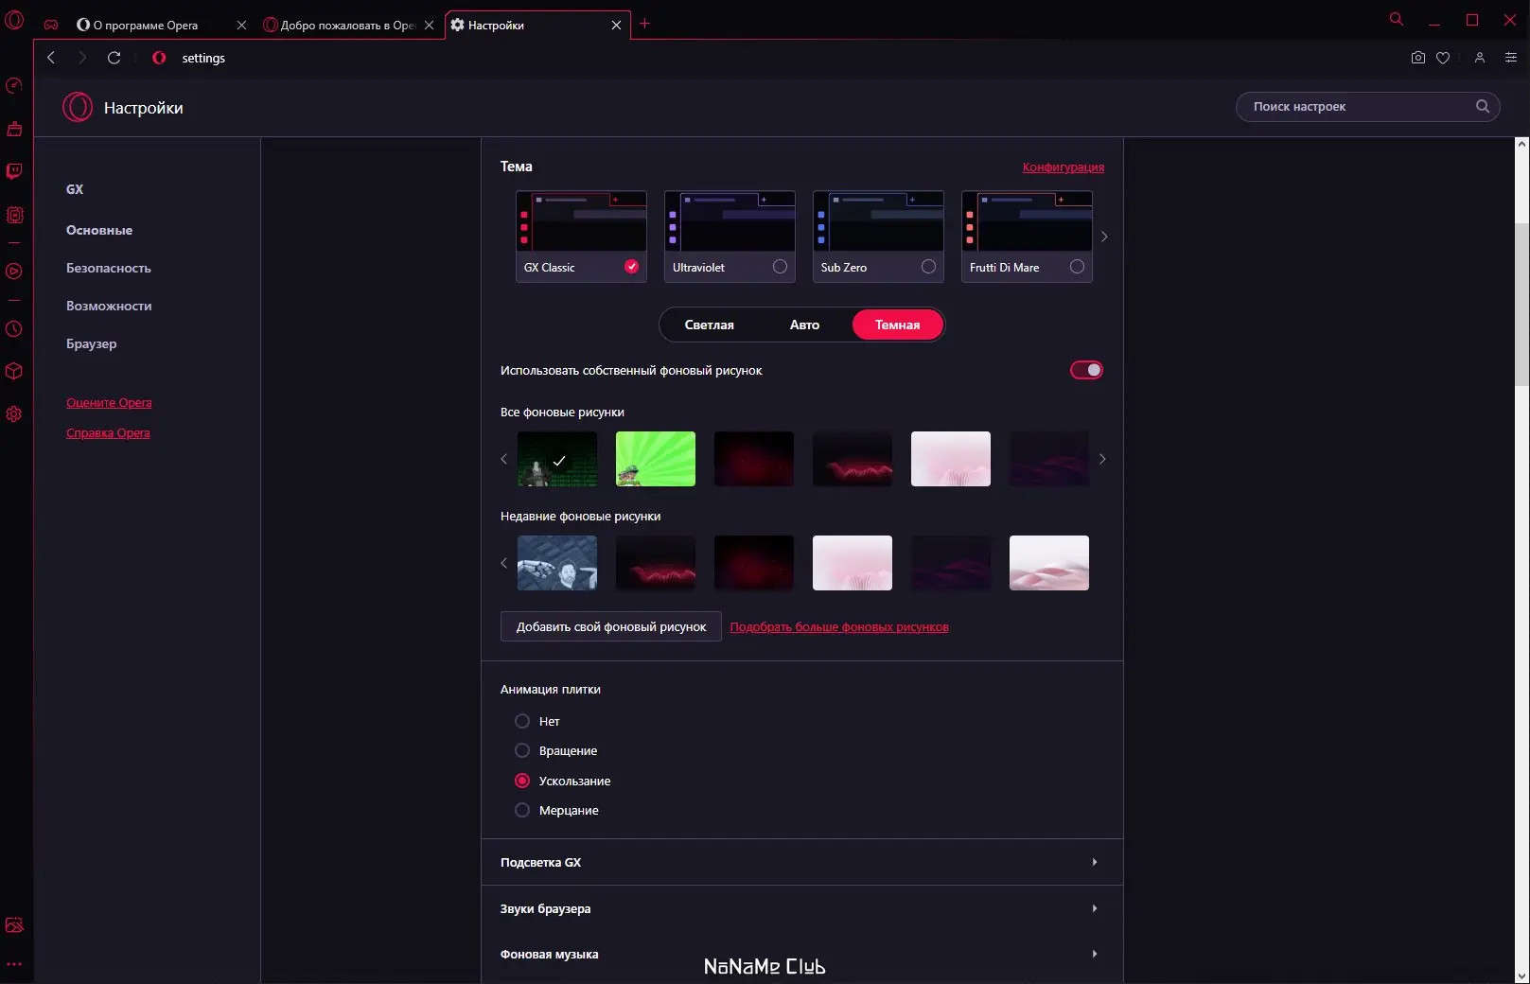Open sidebar three-dots setup menu

pyautogui.click(x=14, y=964)
